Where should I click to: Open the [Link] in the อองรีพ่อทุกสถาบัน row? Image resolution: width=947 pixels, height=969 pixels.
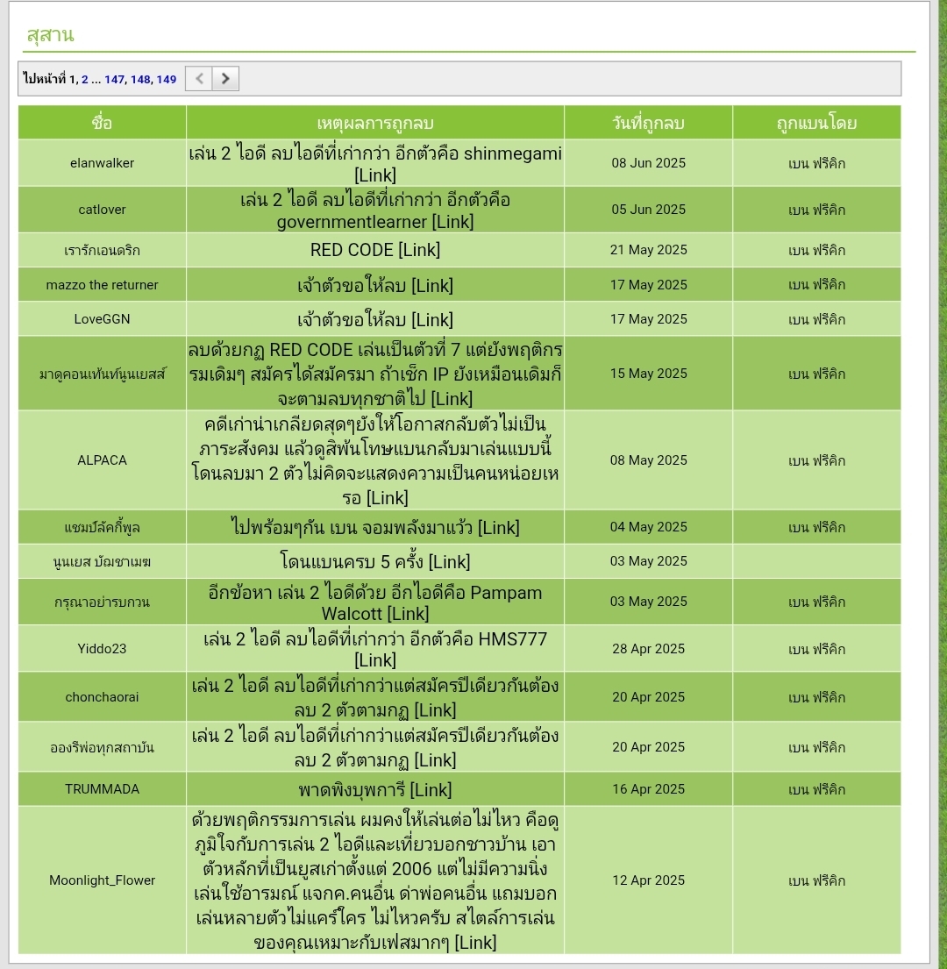pyautogui.click(x=435, y=760)
